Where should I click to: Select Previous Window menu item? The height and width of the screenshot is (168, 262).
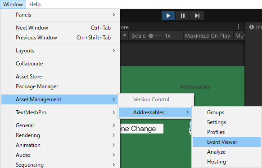60,38
